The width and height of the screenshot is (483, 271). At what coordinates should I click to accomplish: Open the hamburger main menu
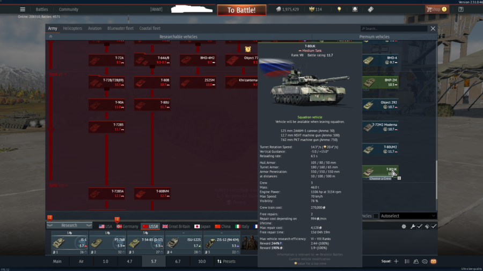pyautogui.click(x=22, y=9)
